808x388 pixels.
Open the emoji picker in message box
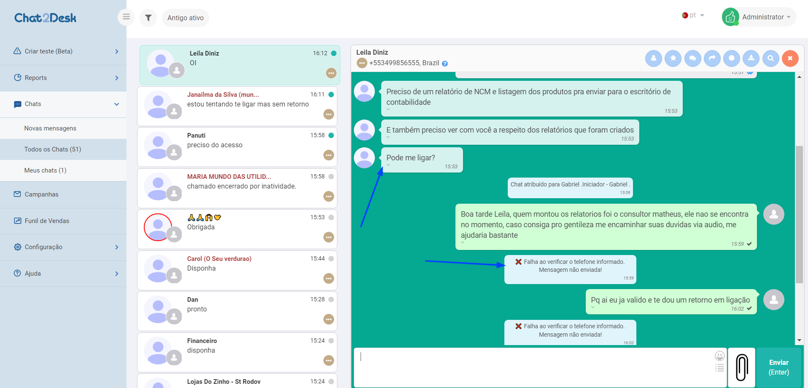(x=719, y=356)
